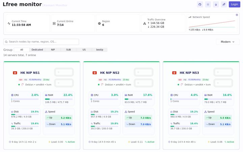This screenshot has height=152, width=243.
Task: Toggle the sun light/dark theme icon
Action: 208,4
